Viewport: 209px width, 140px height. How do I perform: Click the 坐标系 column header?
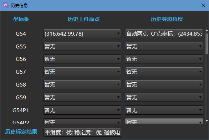coord(21,19)
